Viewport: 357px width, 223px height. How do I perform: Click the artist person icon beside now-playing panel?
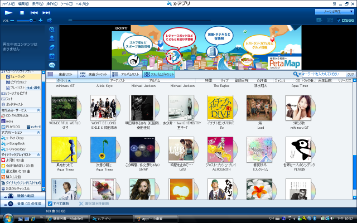tap(52, 38)
